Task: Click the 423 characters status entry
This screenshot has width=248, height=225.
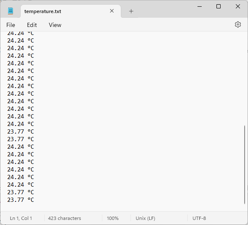Action: pyautogui.click(x=64, y=218)
